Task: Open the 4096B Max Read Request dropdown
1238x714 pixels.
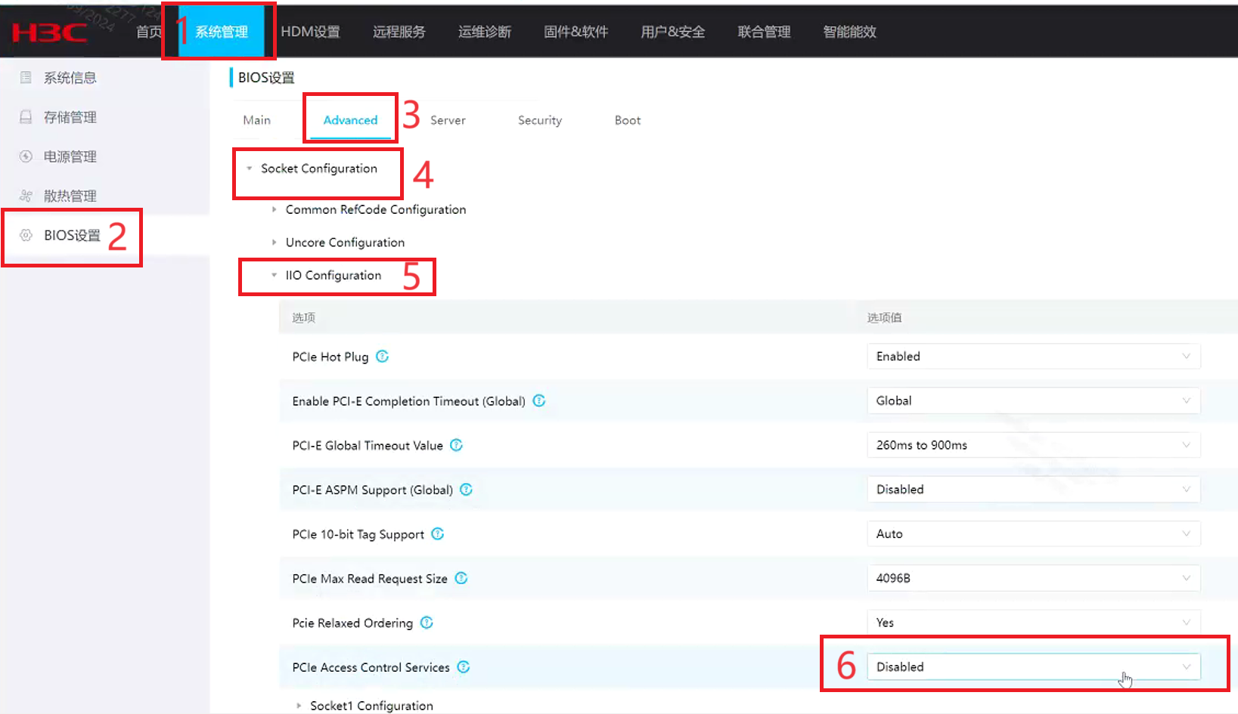Action: click(x=1033, y=578)
